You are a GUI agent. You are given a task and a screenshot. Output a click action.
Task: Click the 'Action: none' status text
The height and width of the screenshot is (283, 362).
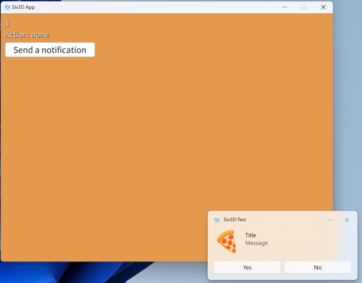pos(27,35)
